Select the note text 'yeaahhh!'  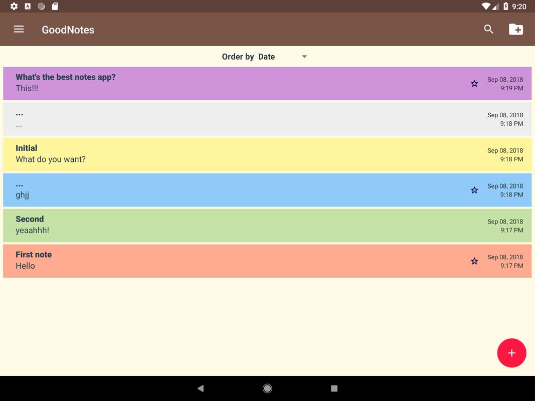pos(33,230)
